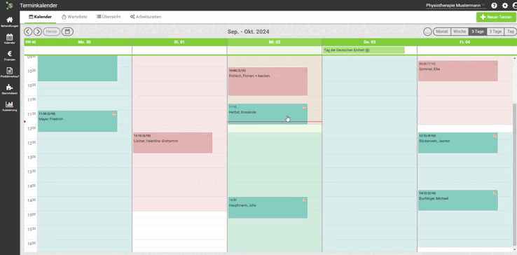The height and width of the screenshot is (255, 517).
Task: Open the Hauptmann, Julia 14:30 appointment
Action: pyautogui.click(x=268, y=207)
